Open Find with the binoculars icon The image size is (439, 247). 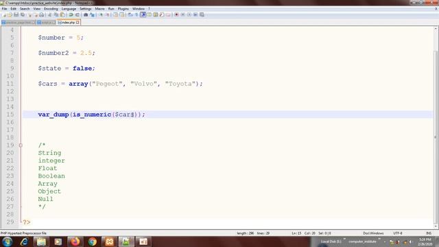pyautogui.click(x=86, y=14)
